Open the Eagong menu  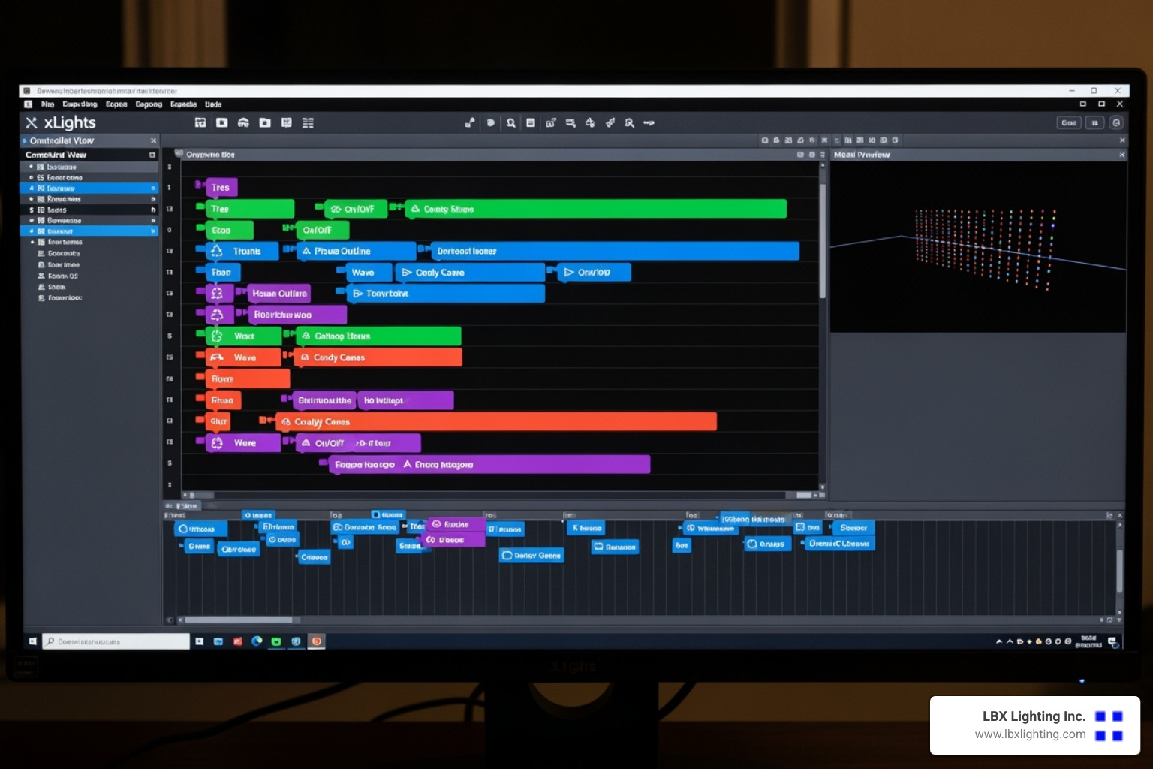(x=149, y=104)
